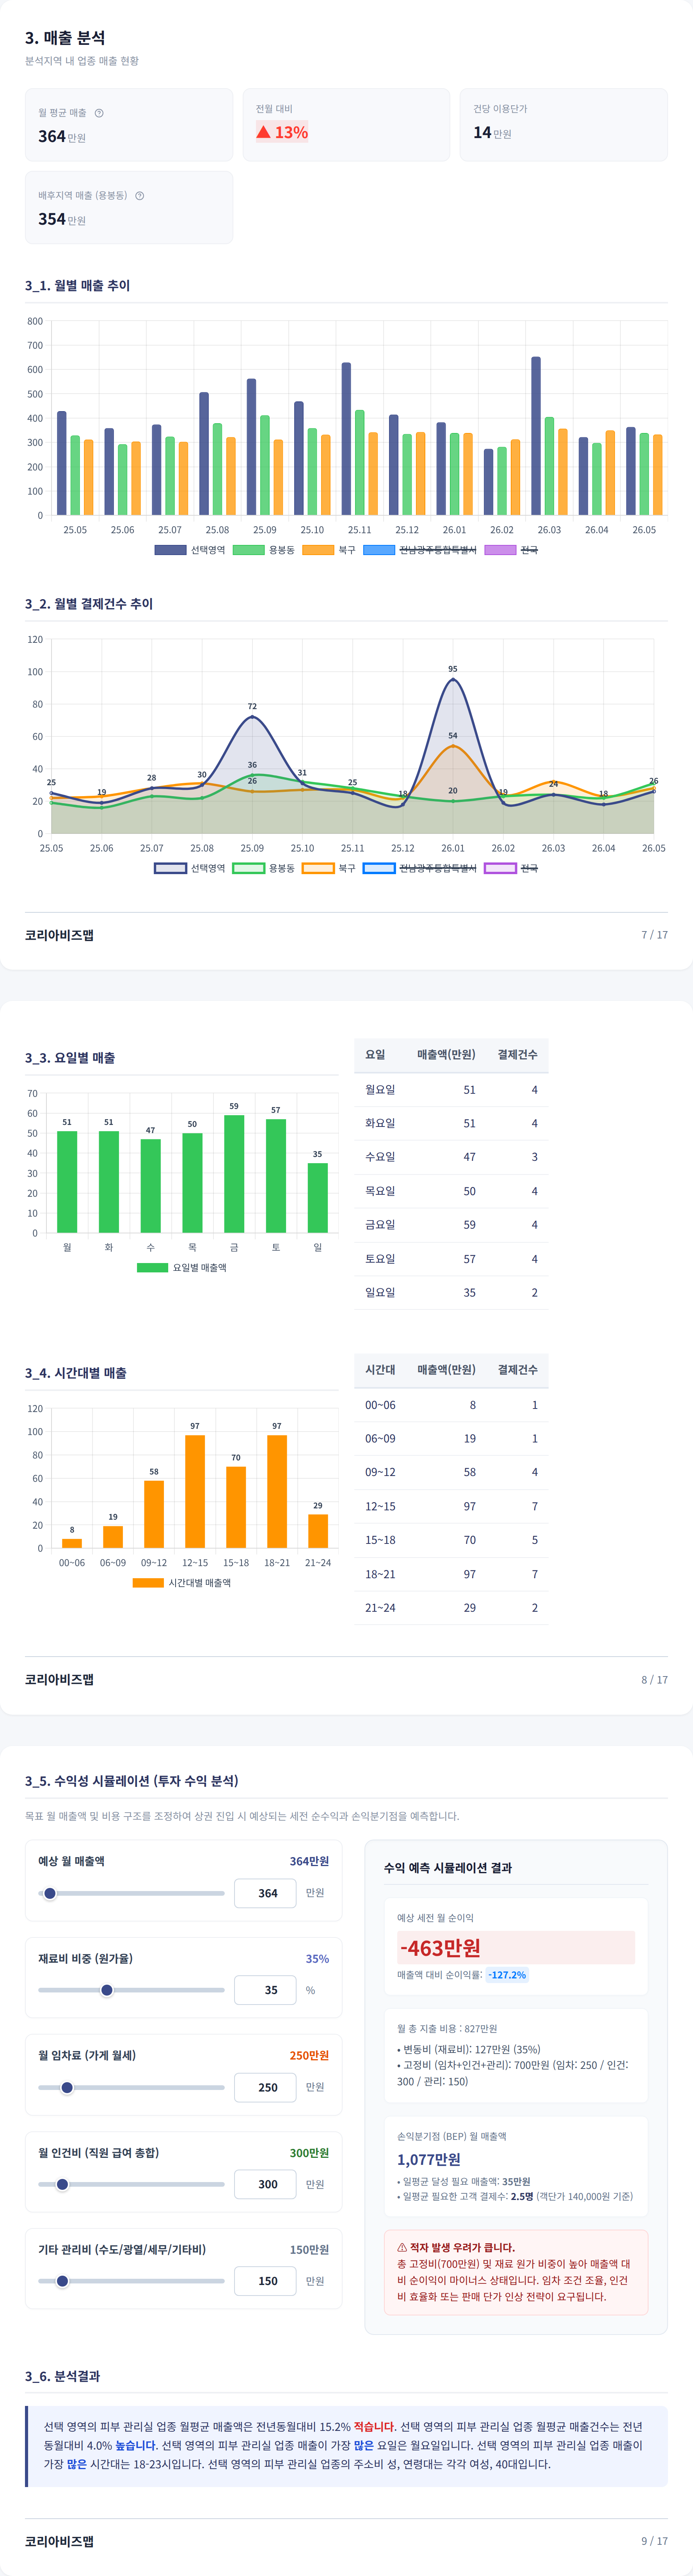This screenshot has width=693, height=2576.
Task: Click the 금요일 bar labeled 59
Action: point(234,1174)
